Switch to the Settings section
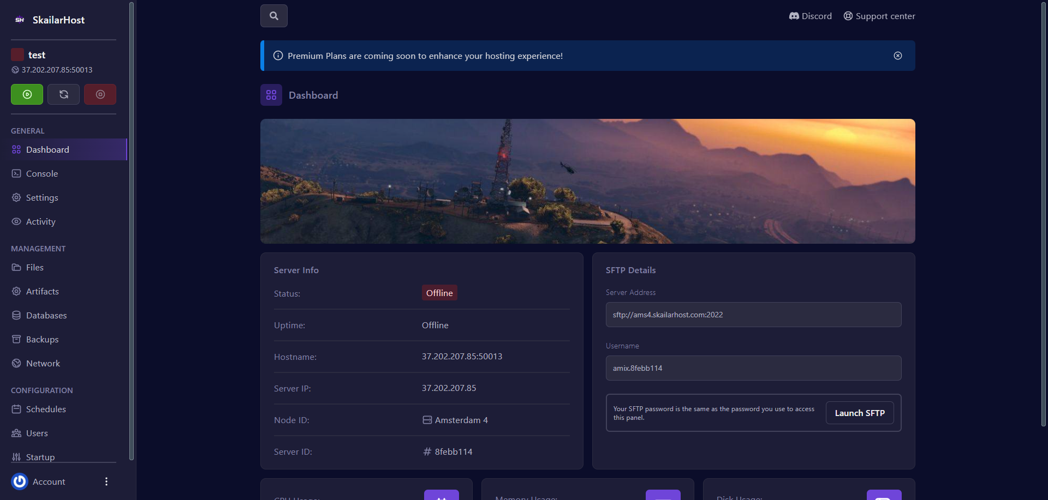 (41, 197)
